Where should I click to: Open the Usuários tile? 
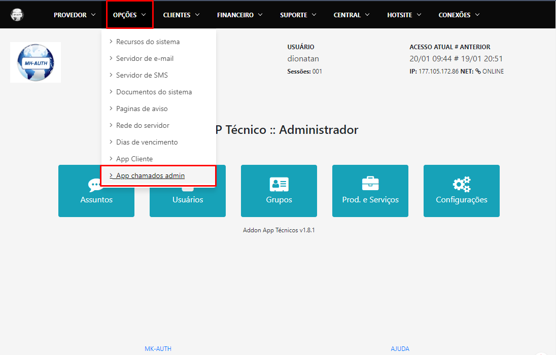188,191
